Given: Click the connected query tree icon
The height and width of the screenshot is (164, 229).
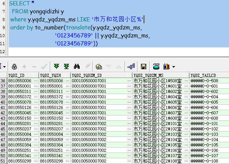Looking at the screenshot, I should point(131,67).
